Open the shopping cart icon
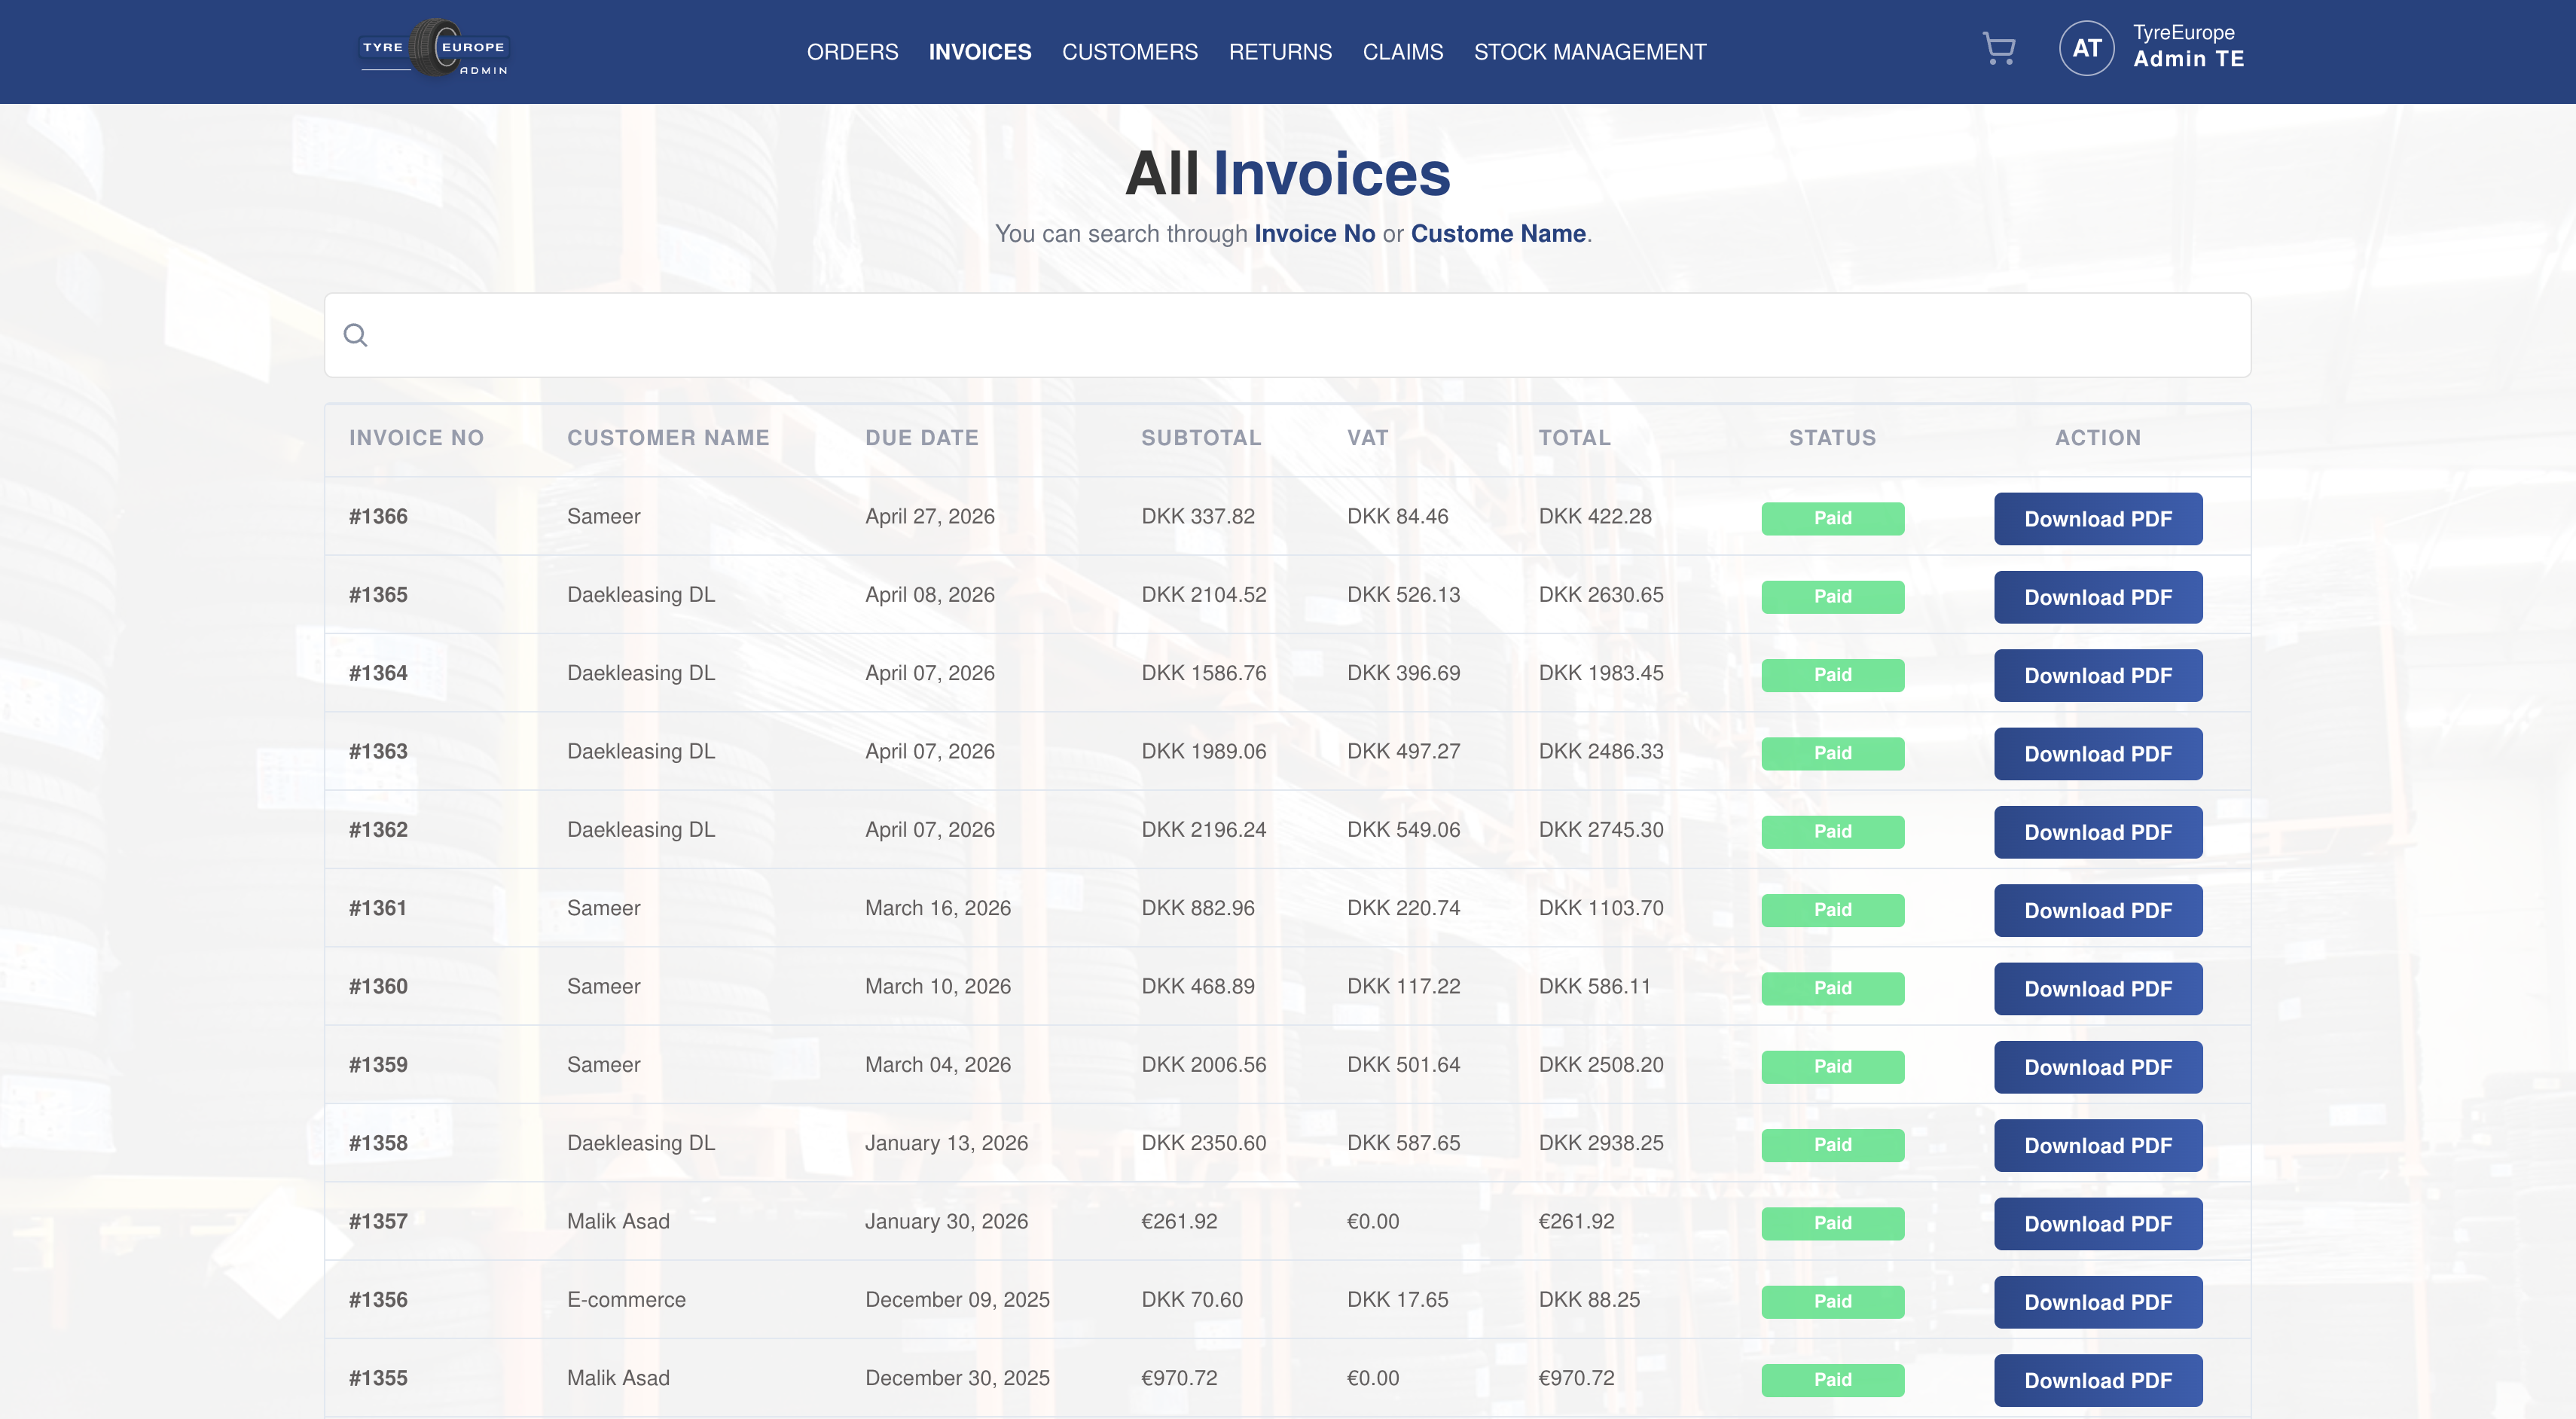 [1998, 49]
